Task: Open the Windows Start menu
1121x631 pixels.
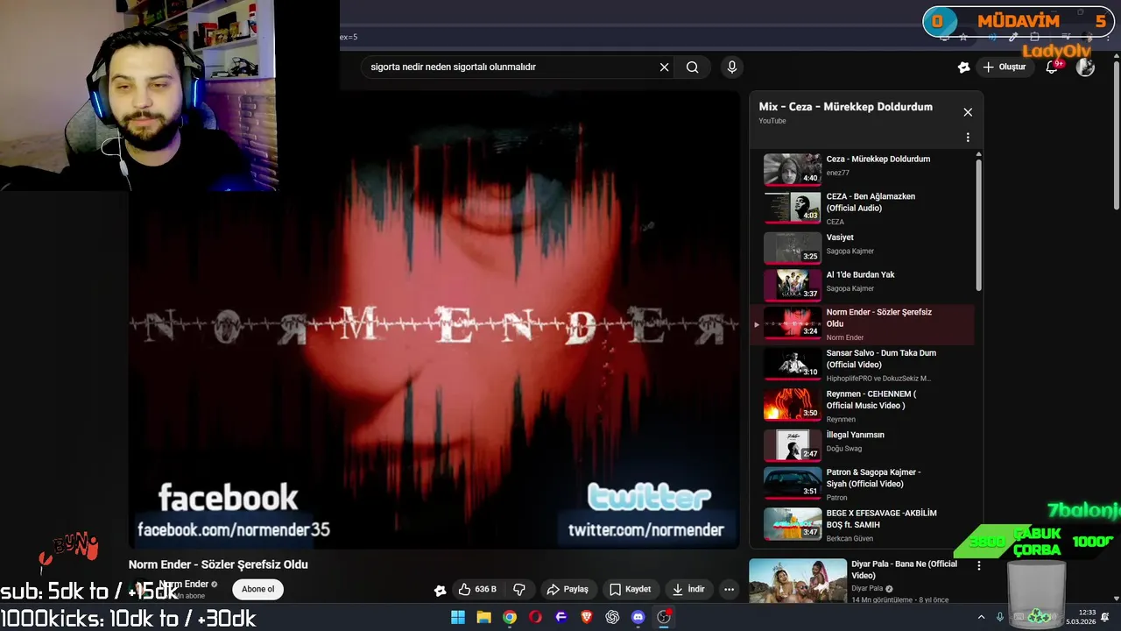Action: coord(457,617)
